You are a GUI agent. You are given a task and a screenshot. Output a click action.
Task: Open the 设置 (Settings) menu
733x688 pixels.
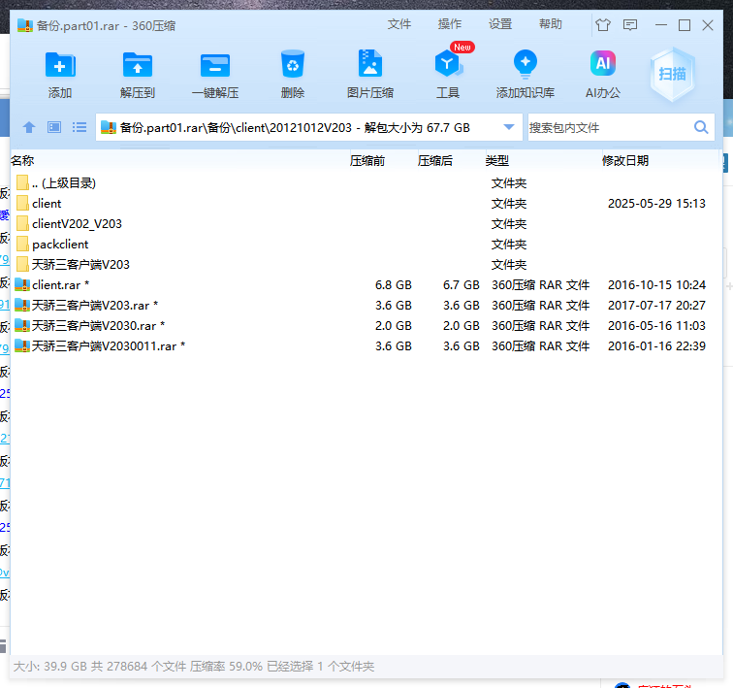pos(500,24)
